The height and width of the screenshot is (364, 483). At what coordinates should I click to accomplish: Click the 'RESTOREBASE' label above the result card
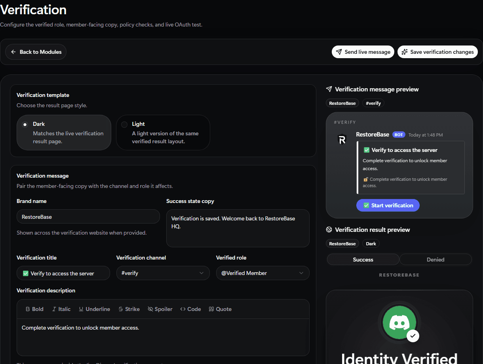point(399,275)
